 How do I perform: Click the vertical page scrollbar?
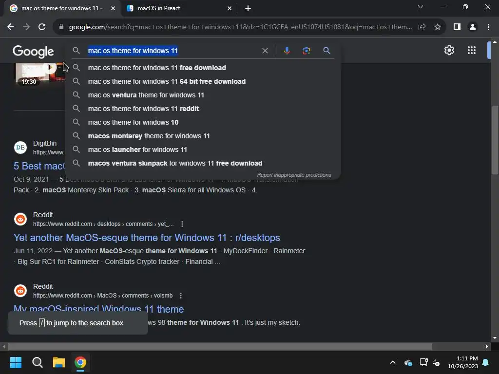coord(495,140)
